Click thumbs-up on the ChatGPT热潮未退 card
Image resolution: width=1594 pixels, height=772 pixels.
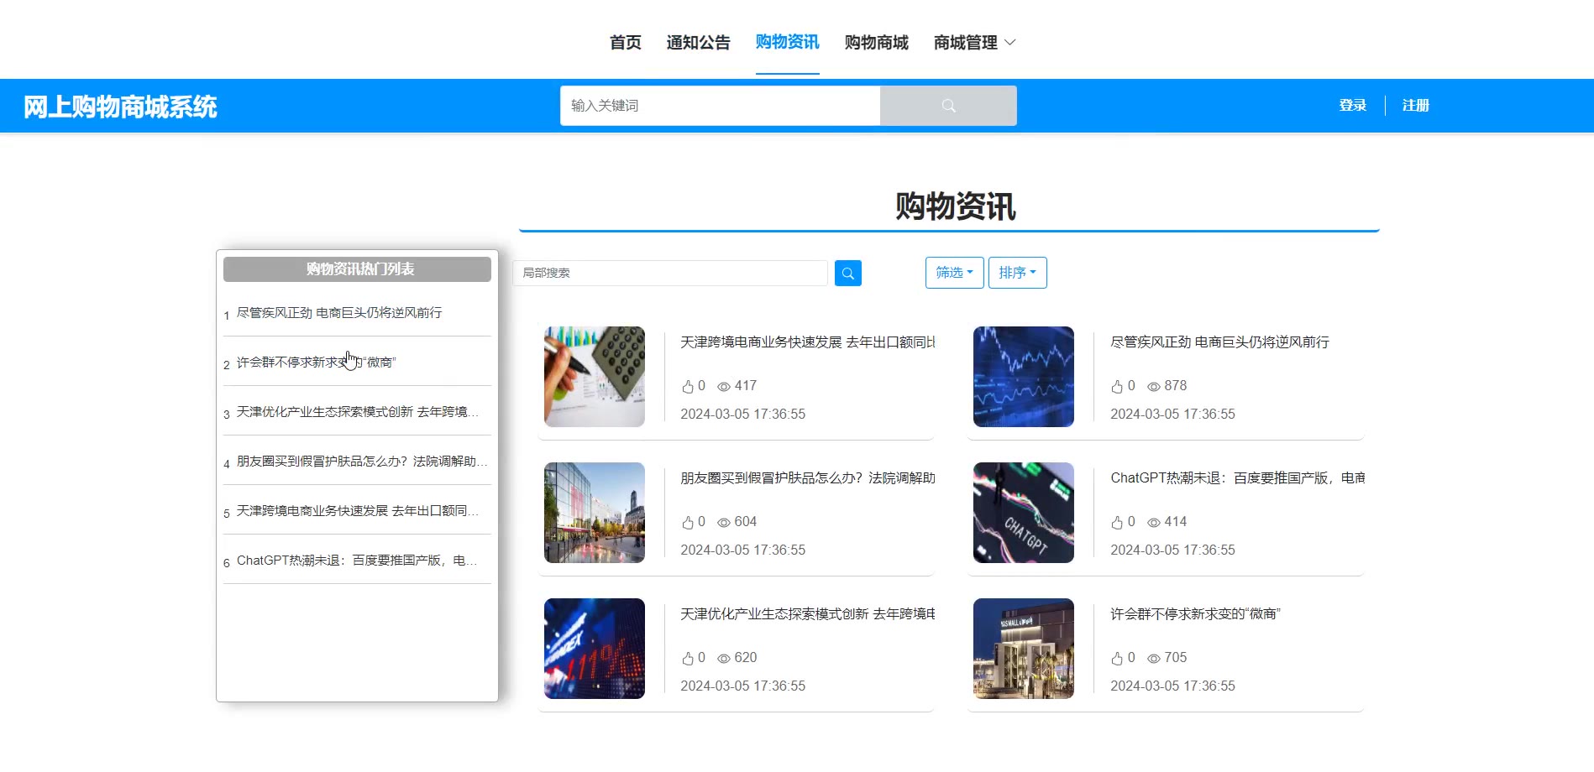click(x=1117, y=522)
